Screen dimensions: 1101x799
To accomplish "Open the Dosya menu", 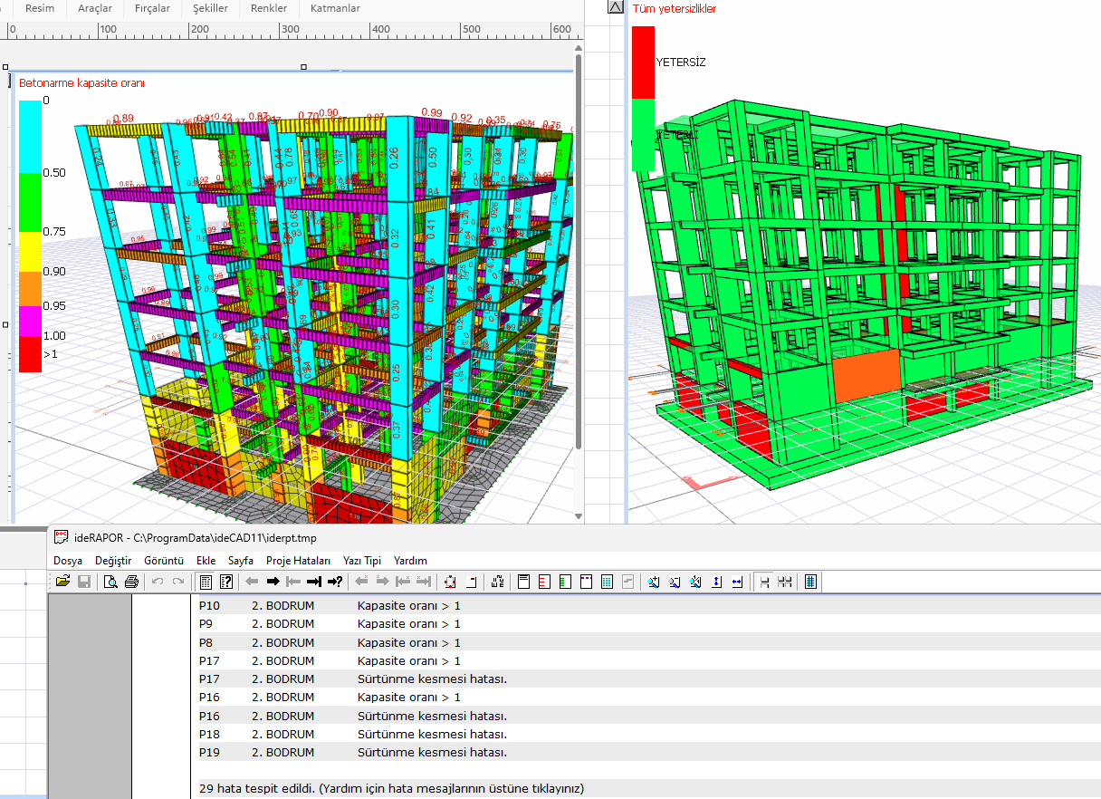I will (68, 561).
